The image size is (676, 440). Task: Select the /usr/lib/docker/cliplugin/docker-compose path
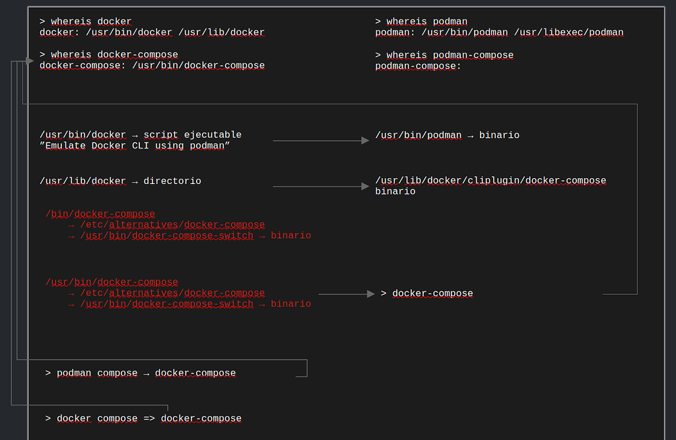click(x=491, y=180)
